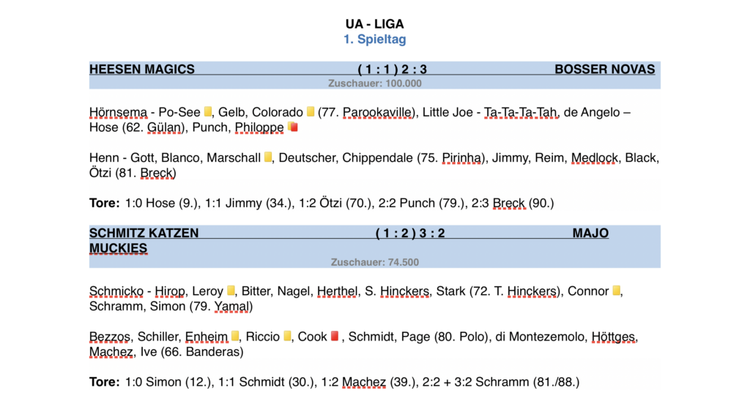Image resolution: width=750 pixels, height=402 pixels.
Task: Click the 'Zuschauer: 74.500' attendance line
Action: (375, 261)
